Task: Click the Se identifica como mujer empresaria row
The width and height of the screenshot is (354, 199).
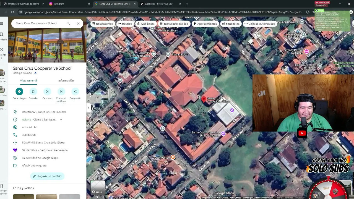Action: [45, 150]
